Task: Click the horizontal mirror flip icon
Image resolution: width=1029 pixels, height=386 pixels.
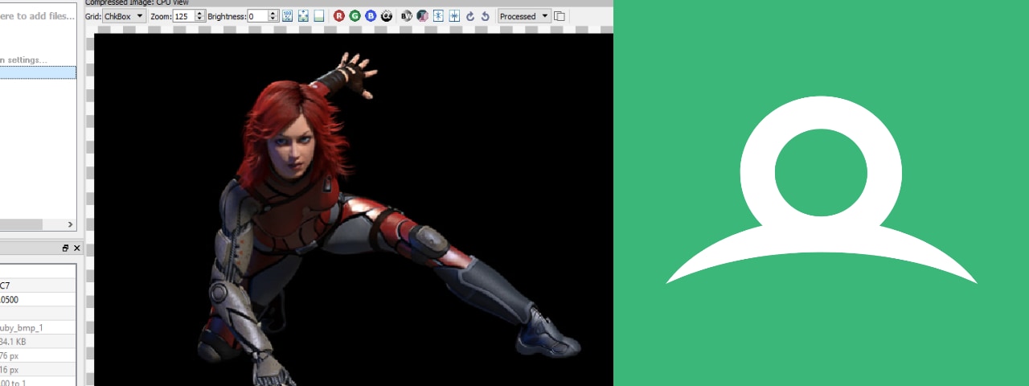Action: click(x=454, y=16)
